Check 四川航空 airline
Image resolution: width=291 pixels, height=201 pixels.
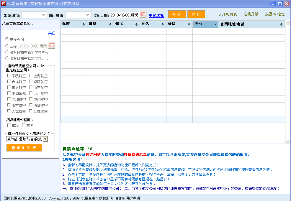(x=31, y=93)
